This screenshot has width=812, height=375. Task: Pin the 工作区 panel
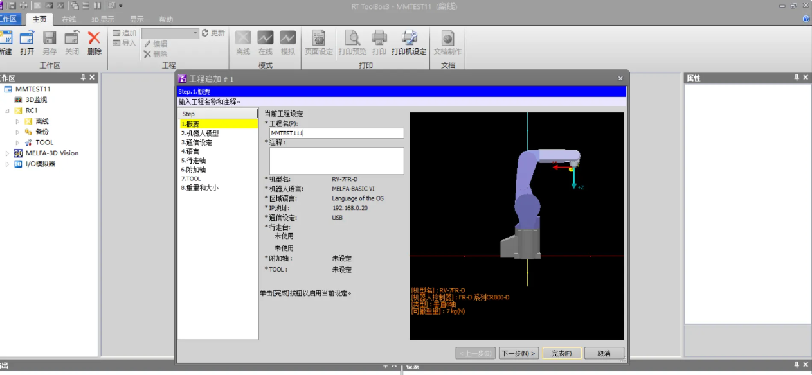(x=84, y=77)
